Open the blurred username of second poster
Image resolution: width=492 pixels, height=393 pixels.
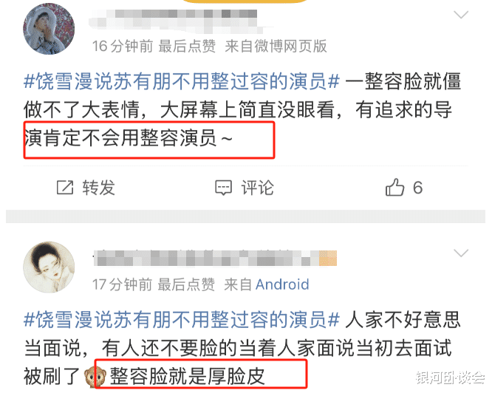(x=206, y=258)
